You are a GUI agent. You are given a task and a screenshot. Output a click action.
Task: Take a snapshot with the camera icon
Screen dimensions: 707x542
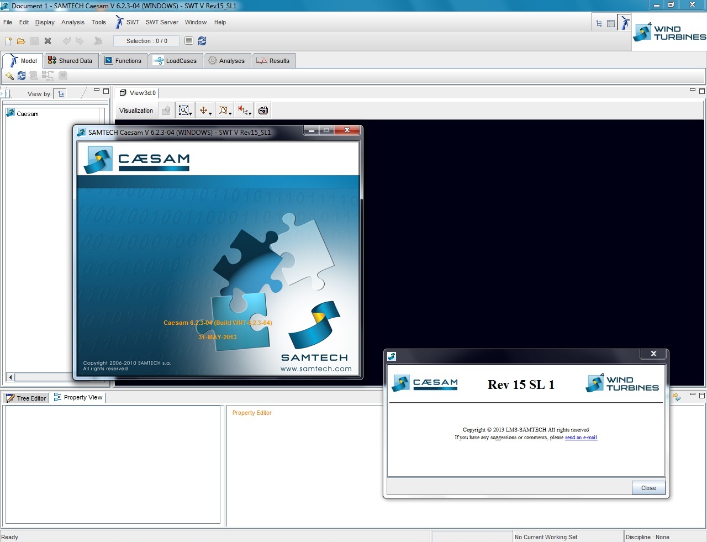pyautogui.click(x=263, y=110)
